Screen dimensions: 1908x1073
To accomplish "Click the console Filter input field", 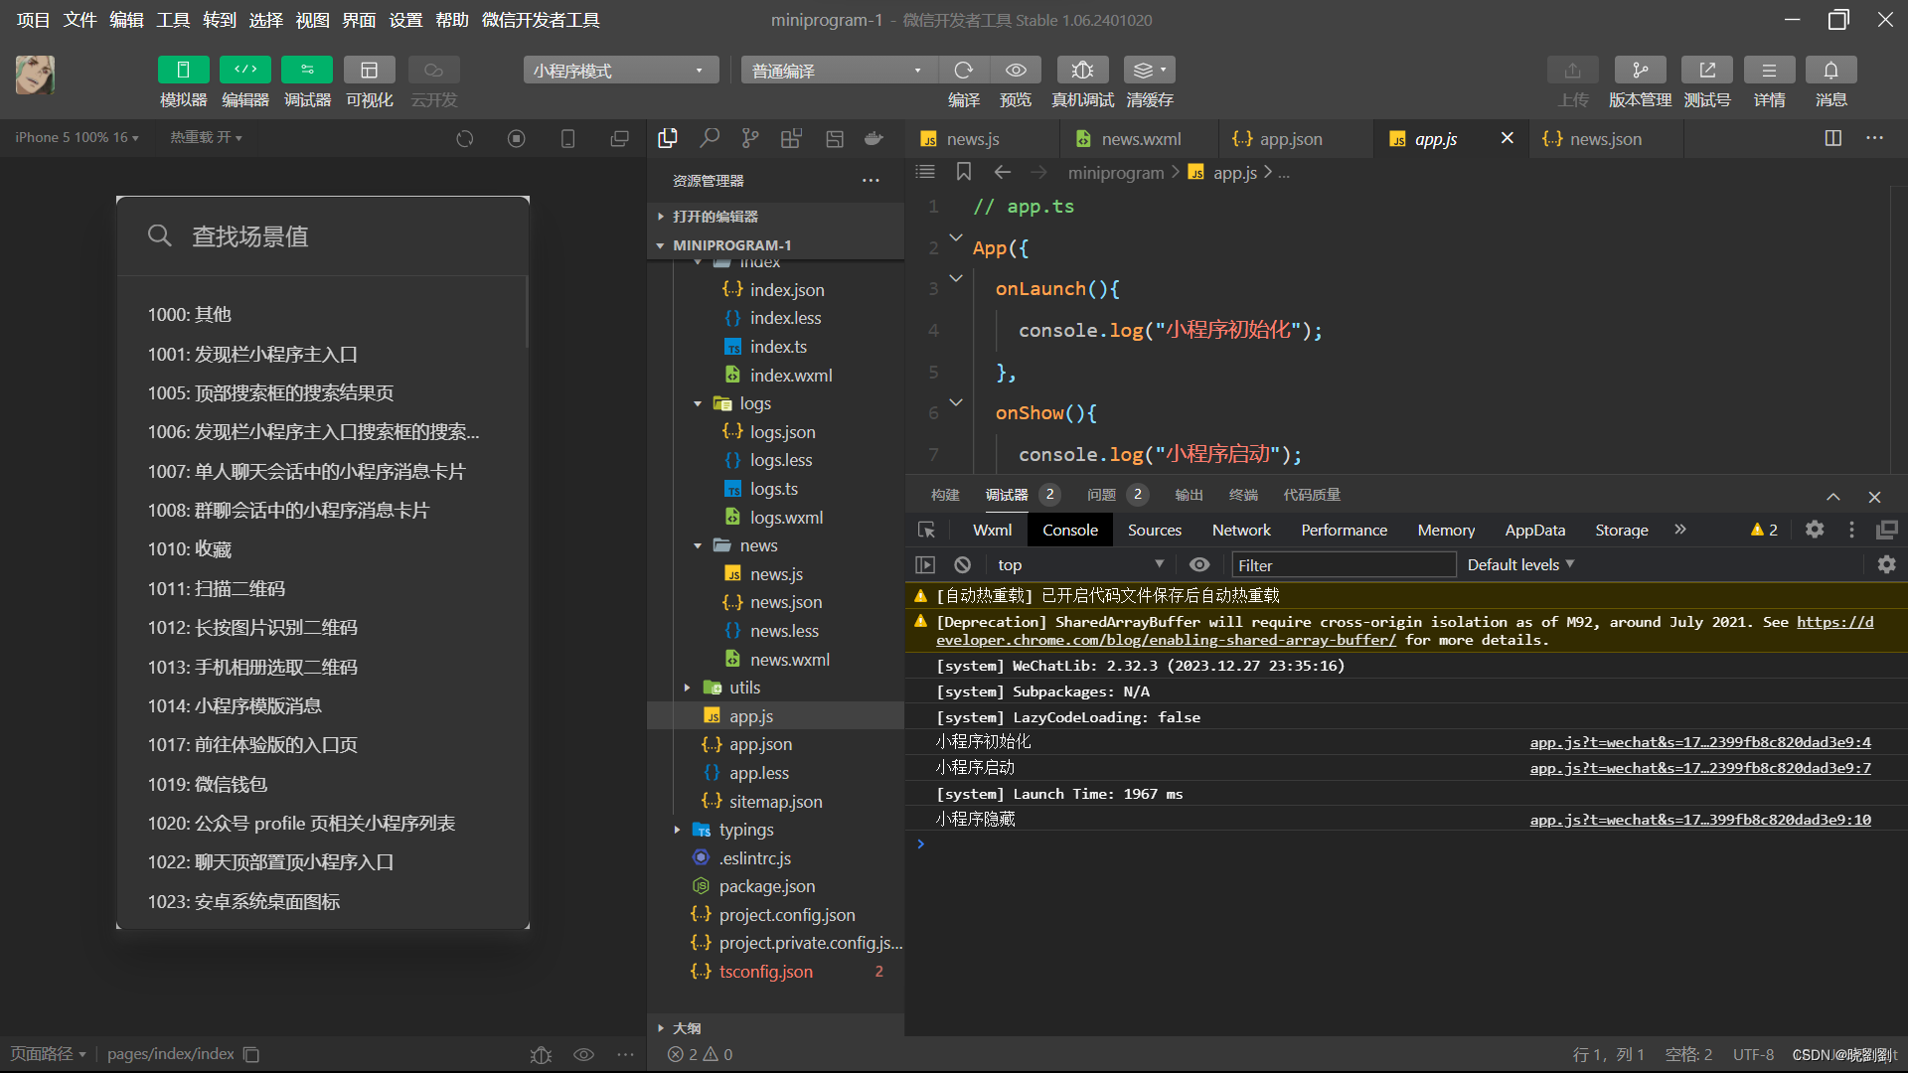I will (1344, 565).
